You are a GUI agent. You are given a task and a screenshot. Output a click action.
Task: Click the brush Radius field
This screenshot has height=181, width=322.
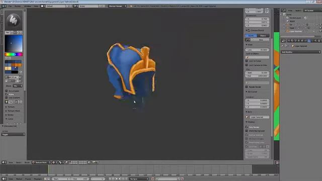(13, 77)
